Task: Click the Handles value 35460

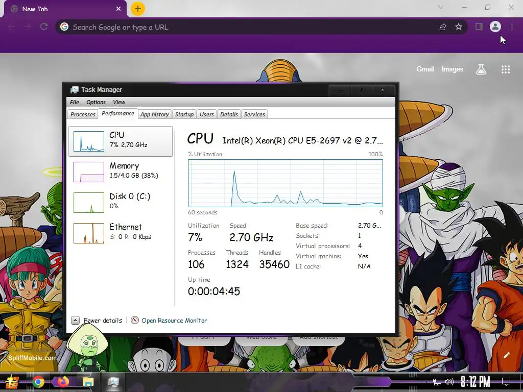Action: point(274,264)
